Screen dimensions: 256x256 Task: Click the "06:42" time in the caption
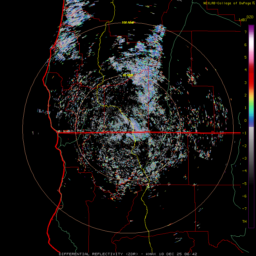191,254
